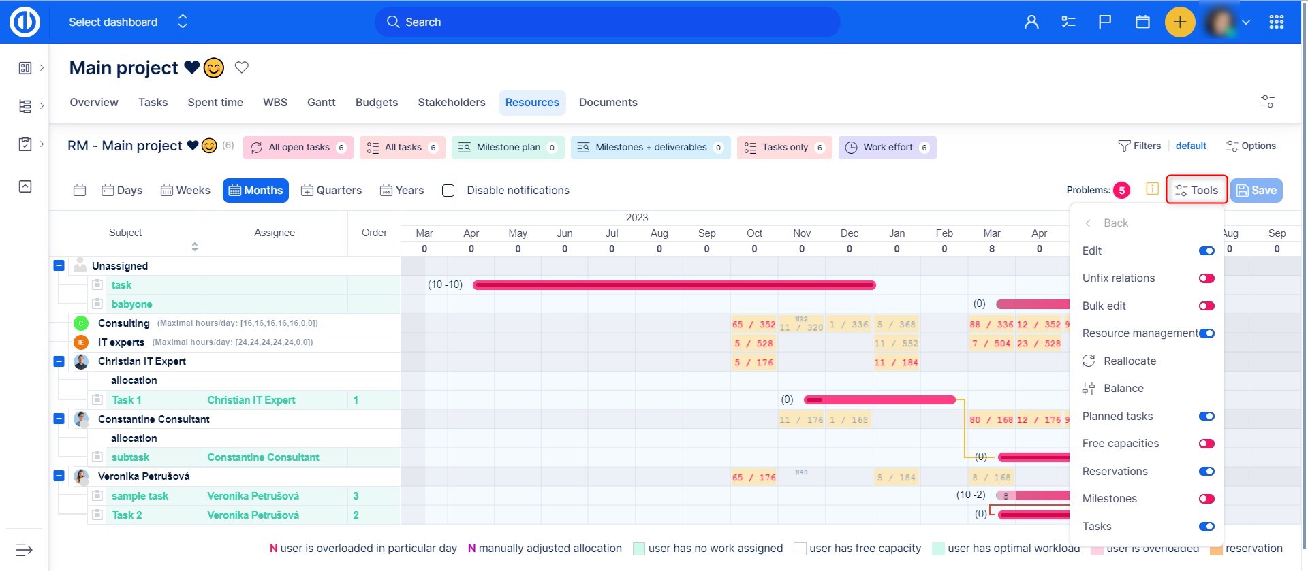The height and width of the screenshot is (571, 1308).
Task: Open the flag icon in header
Action: [1105, 22]
